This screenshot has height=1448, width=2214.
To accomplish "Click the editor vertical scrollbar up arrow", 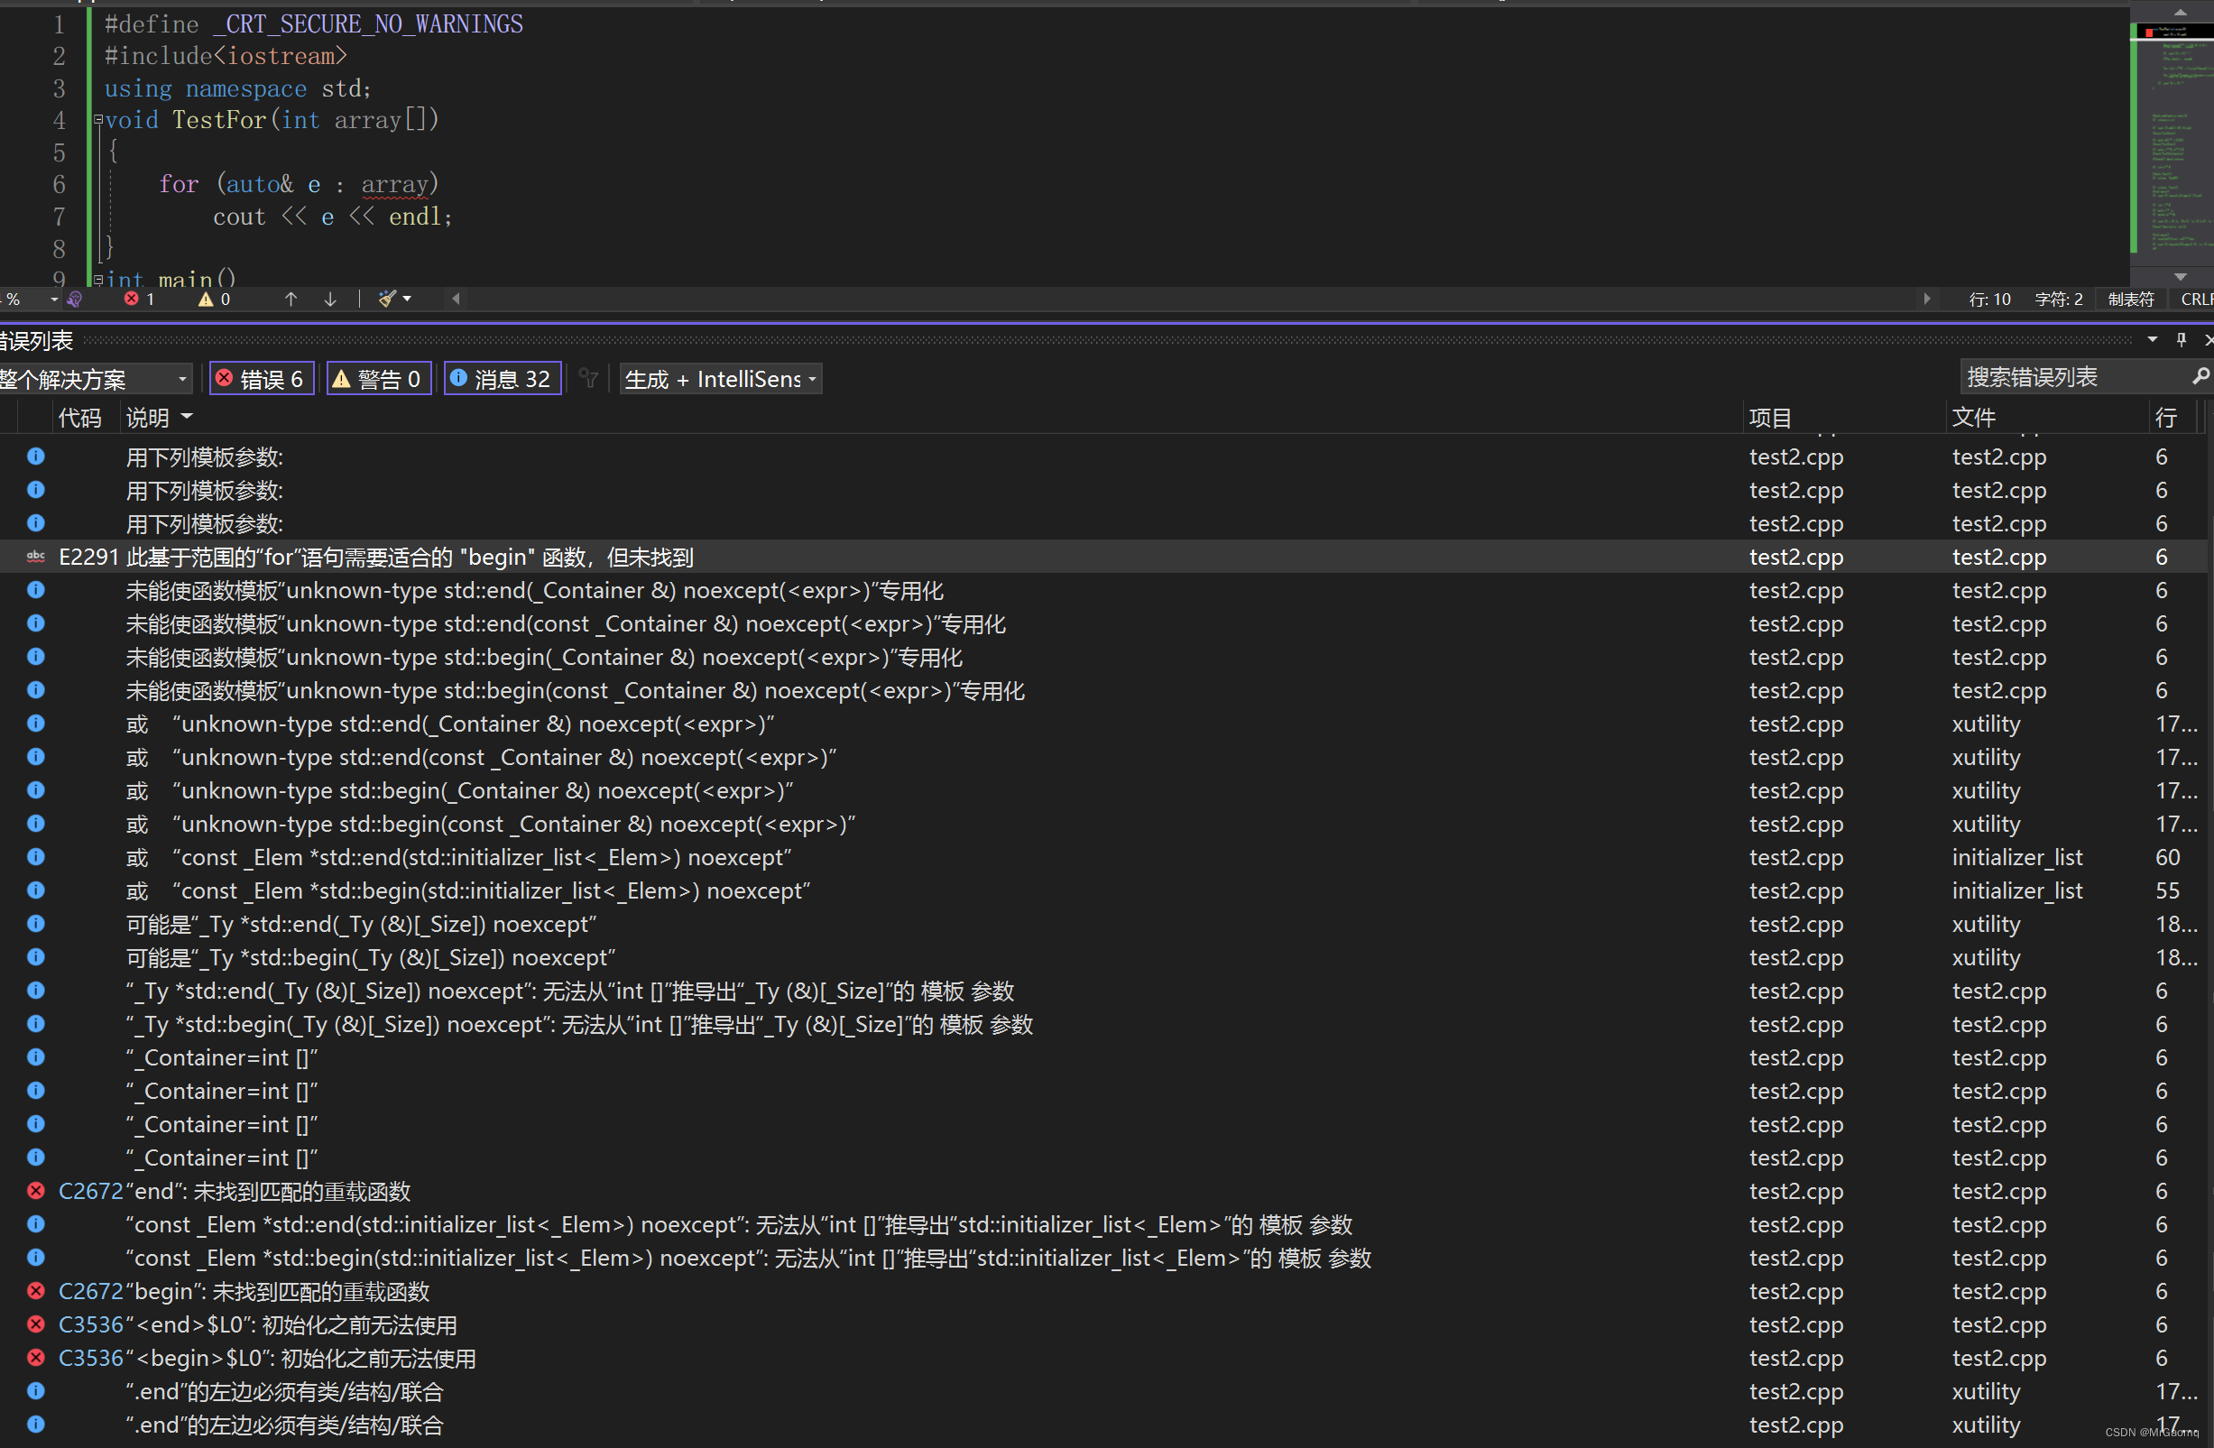I will coord(2181,12).
